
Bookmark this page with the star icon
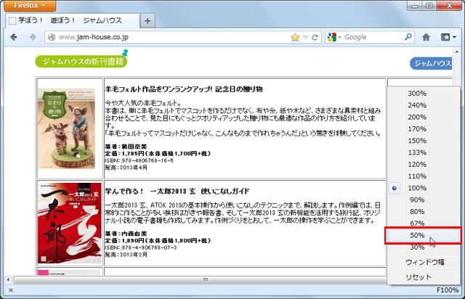tap(295, 37)
